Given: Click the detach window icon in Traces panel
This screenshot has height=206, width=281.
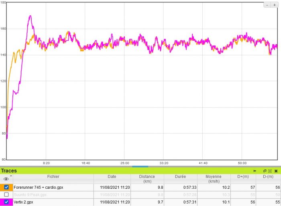Looking at the screenshot, I should coord(265,171).
